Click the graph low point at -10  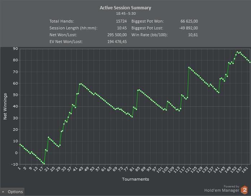click(x=44, y=164)
